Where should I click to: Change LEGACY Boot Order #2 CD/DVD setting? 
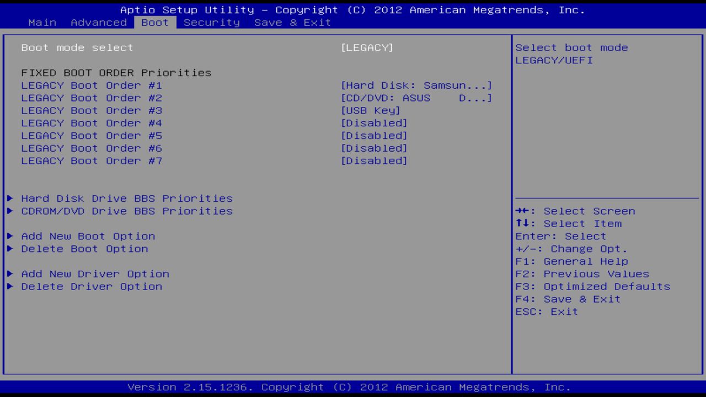click(418, 98)
